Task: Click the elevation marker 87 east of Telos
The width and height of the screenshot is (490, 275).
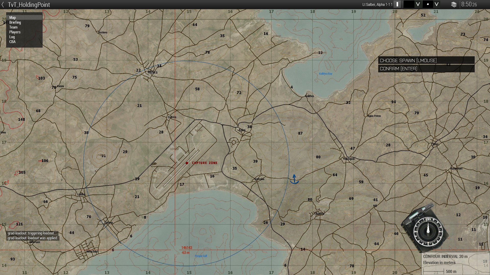Action: pyautogui.click(x=300, y=133)
